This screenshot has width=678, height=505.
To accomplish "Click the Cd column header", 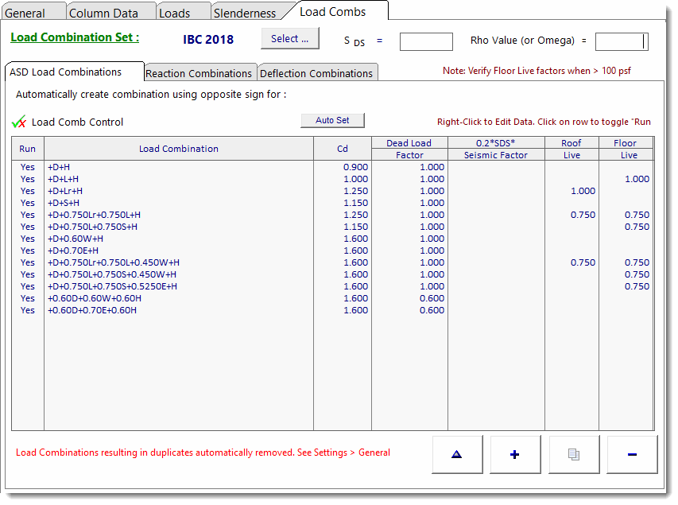I will pos(343,149).
